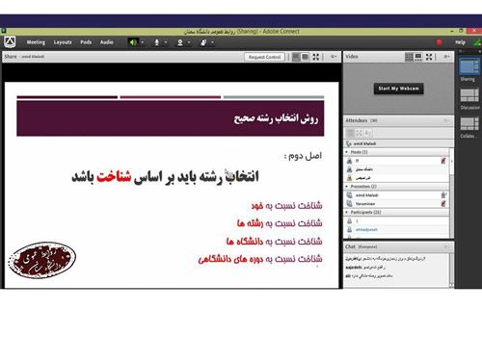Switch Video pod to grid view
Screen dimensions: 482x361
click(x=409, y=57)
